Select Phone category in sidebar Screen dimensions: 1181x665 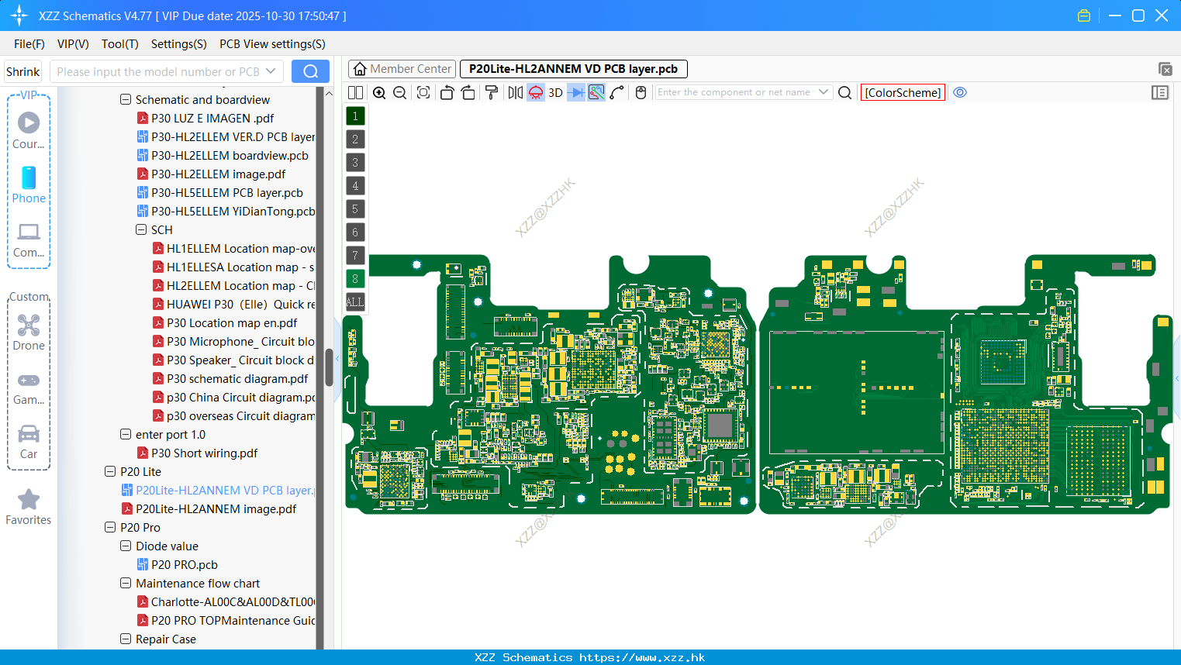pos(29,184)
